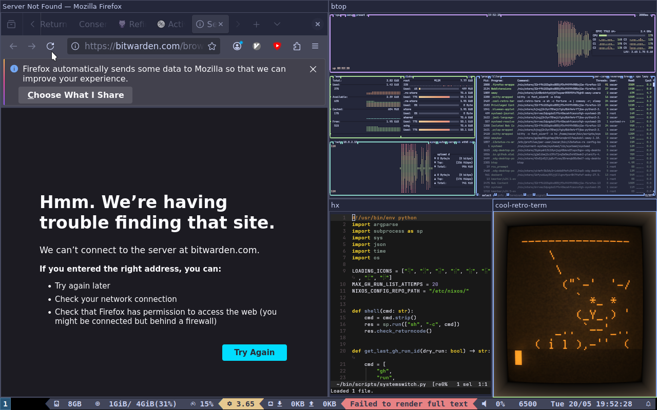The image size is (657, 410).
Task: Click the memory 1GiB/4GiB status block
Action: (x=136, y=404)
